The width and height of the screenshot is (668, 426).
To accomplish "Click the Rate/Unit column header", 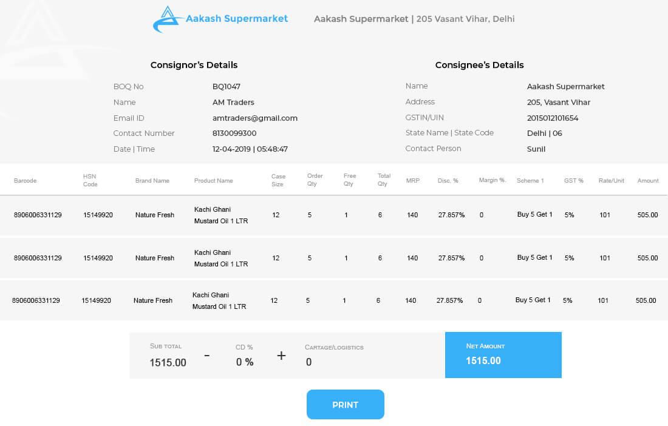I will pyautogui.click(x=612, y=181).
